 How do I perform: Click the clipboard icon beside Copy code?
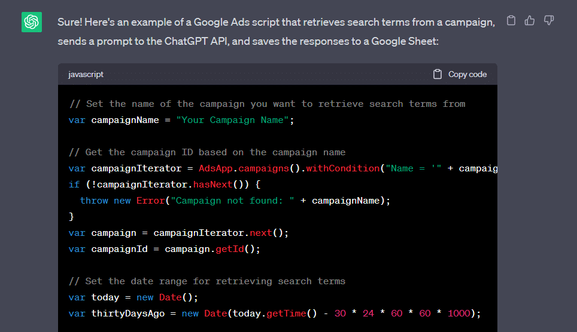[437, 74]
